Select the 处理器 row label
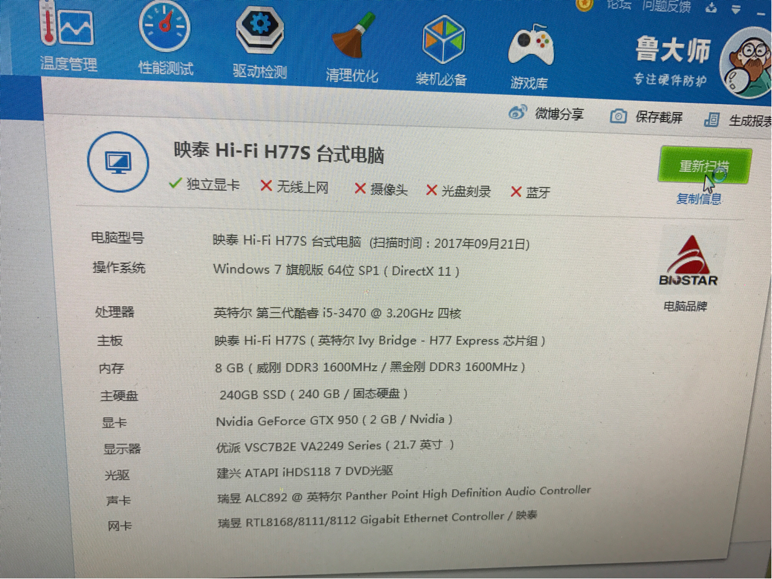 pyautogui.click(x=115, y=312)
